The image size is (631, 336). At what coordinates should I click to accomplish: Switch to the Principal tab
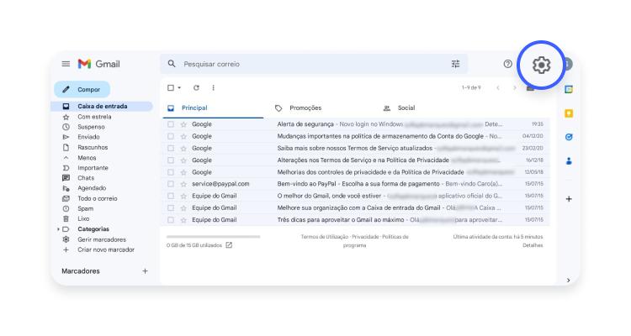point(214,108)
